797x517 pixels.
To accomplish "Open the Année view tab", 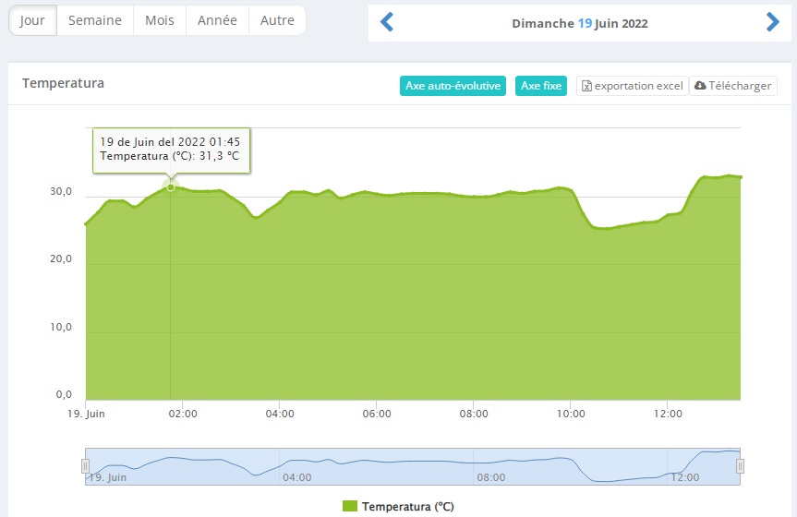I will (x=218, y=20).
